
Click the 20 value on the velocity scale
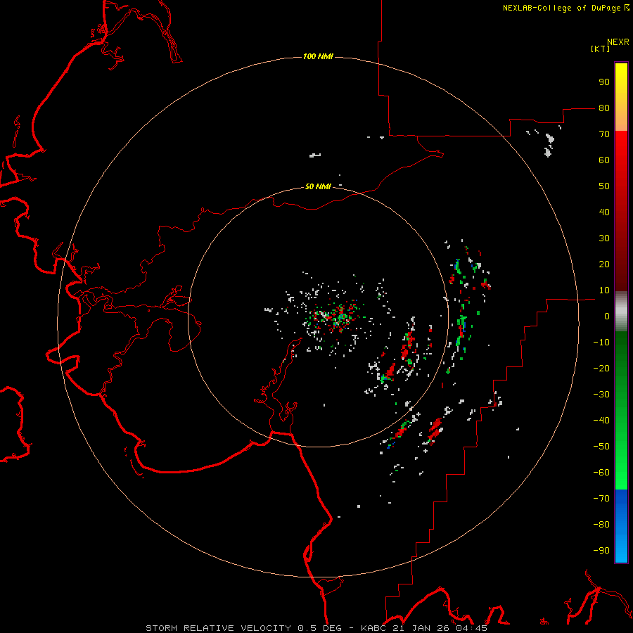[604, 264]
